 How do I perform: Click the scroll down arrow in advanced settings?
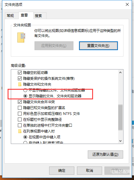coord(120,141)
